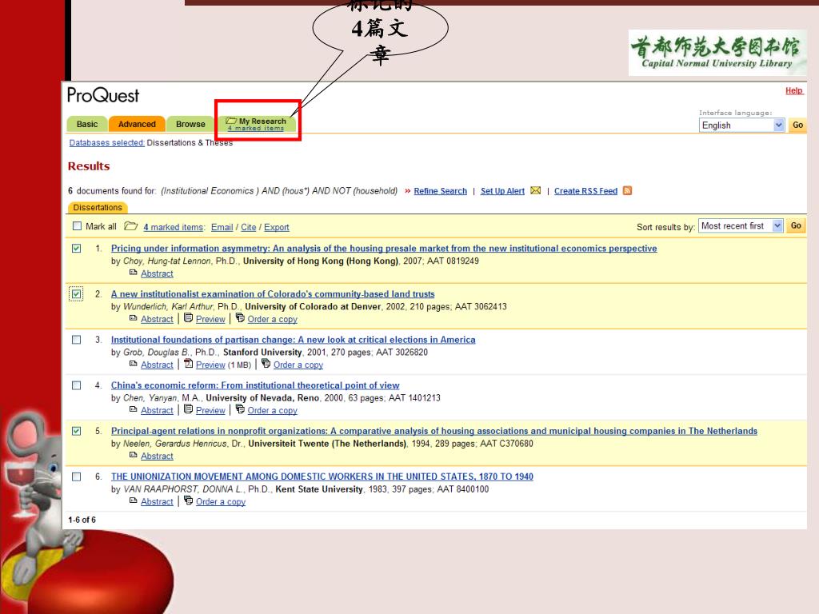Click the Abstract icon for result 6
Screen dimensions: 819x614
pos(134,500)
